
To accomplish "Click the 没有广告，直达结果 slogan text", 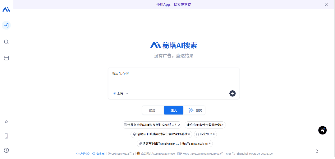I will pos(174,56).
